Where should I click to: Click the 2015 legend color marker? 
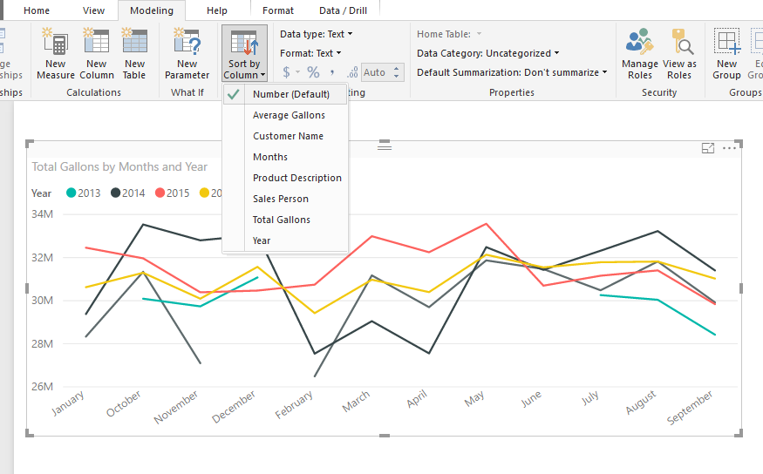160,193
